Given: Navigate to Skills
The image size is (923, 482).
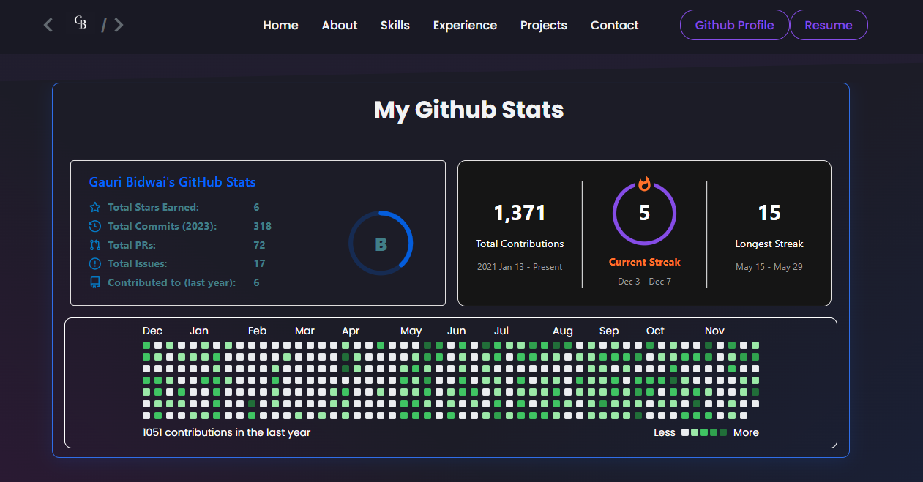Looking at the screenshot, I should click(395, 25).
